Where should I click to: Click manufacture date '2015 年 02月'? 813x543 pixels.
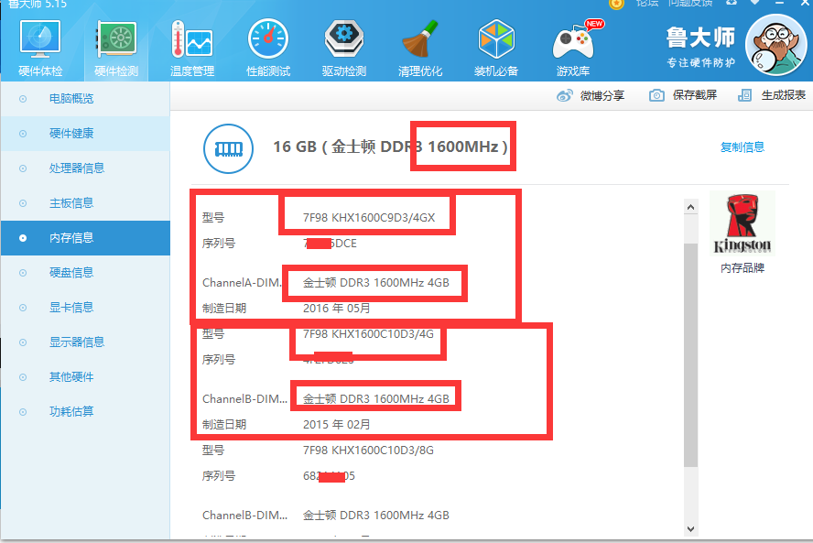(x=337, y=425)
